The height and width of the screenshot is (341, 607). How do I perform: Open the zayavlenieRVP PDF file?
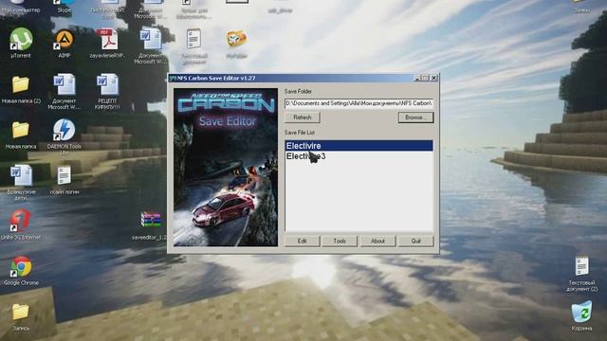pos(107,40)
